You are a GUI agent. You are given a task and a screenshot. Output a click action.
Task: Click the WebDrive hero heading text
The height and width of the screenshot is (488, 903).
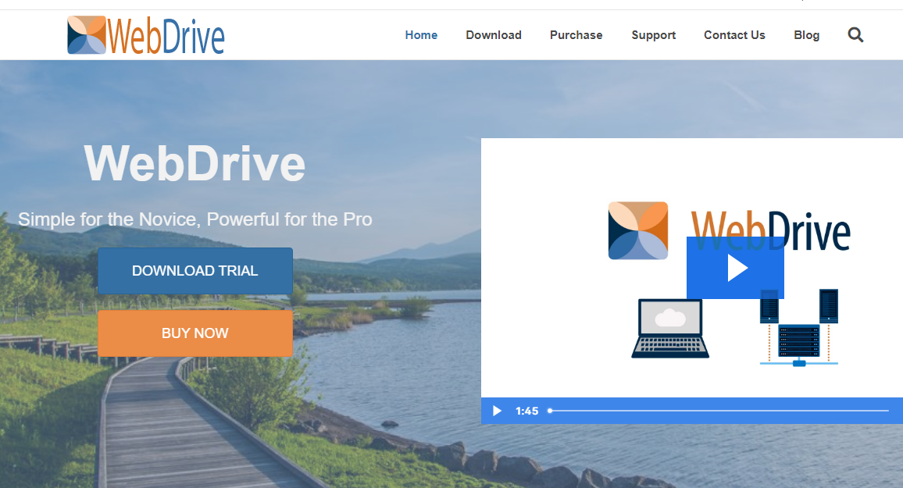[195, 164]
